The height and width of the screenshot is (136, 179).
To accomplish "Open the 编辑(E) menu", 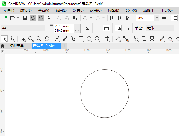I will [26, 10].
